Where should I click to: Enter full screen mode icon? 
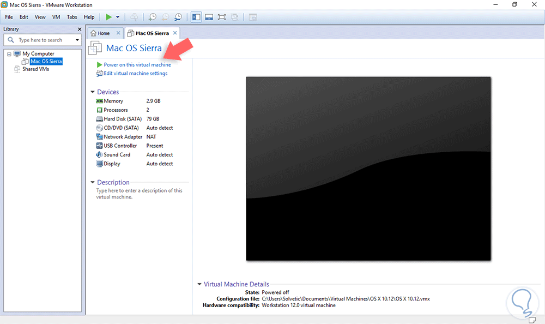click(x=222, y=17)
